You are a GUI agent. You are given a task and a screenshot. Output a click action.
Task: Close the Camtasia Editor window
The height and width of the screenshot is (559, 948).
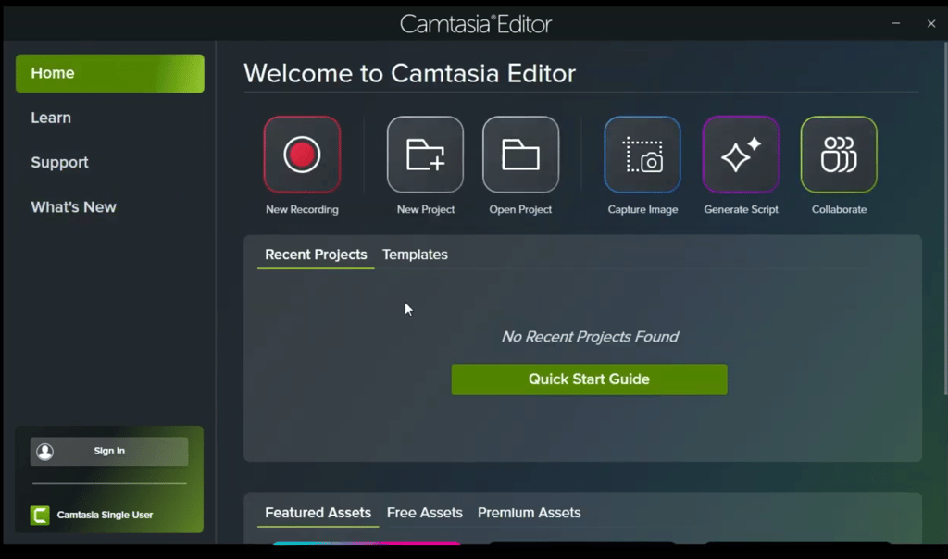931,23
